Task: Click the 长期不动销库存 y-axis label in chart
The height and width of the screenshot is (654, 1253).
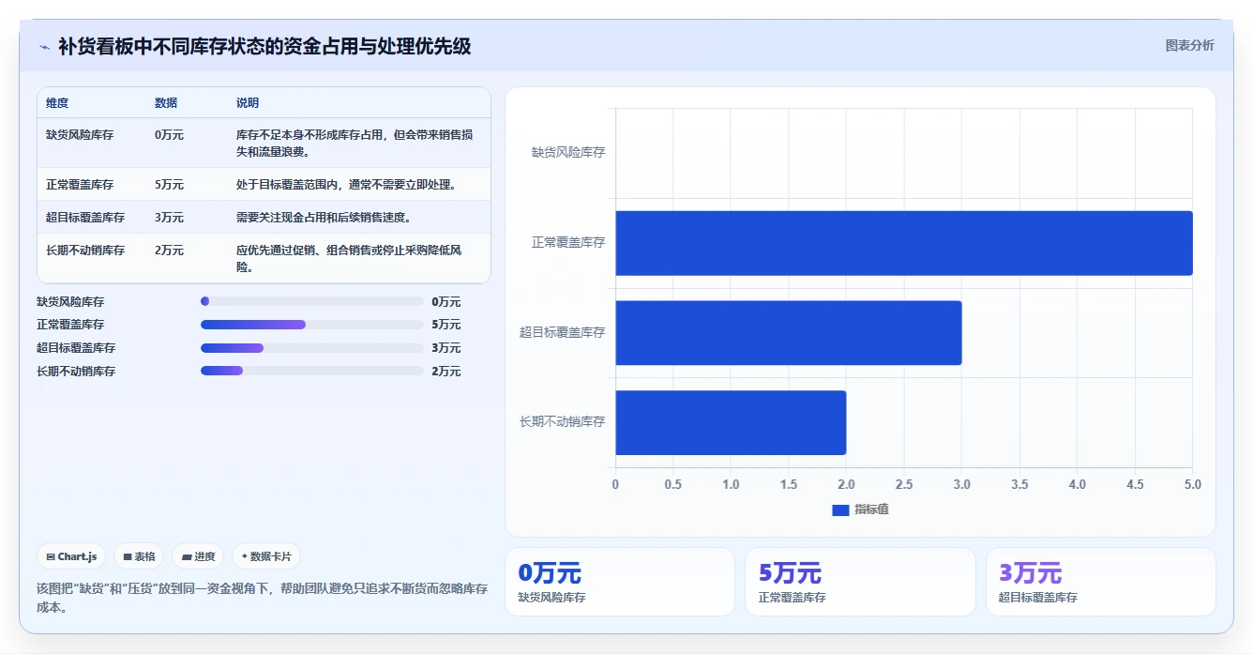Action: pos(563,422)
